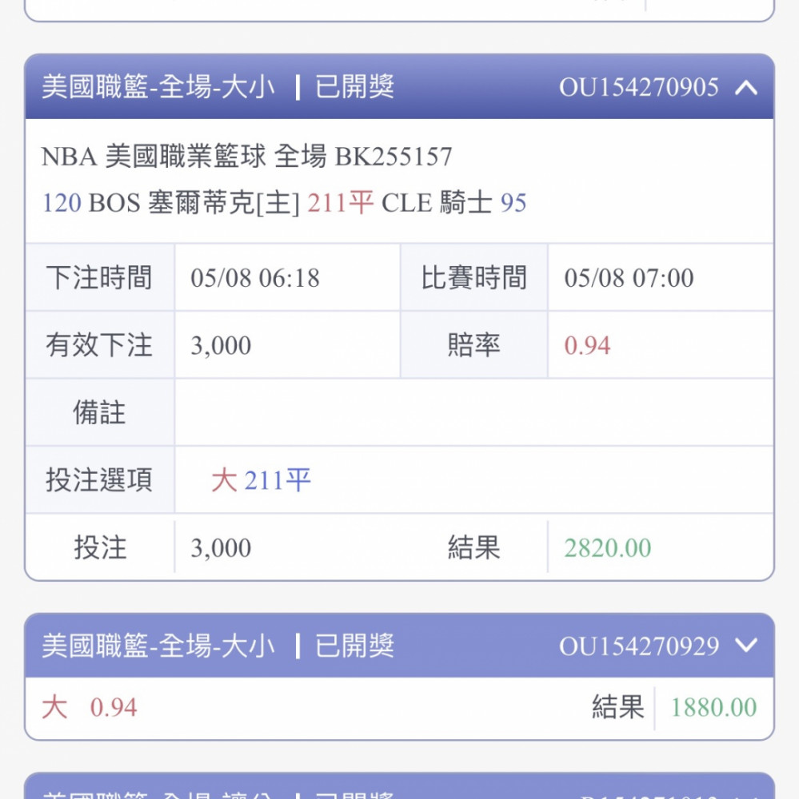Click the 大 0.94 summary in the collapsed card
This screenshot has height=799, width=799.
90,708
